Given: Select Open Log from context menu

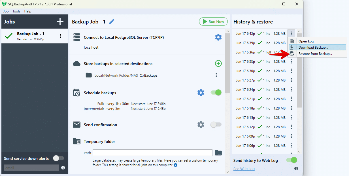Looking at the screenshot, I should point(317,41).
